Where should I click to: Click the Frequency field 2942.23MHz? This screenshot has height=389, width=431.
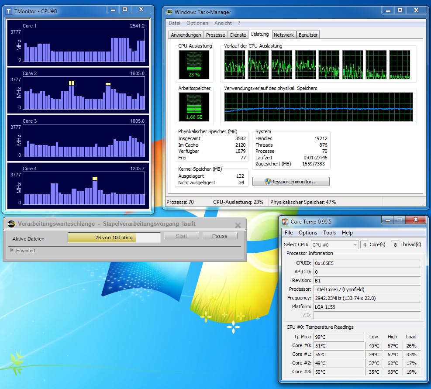[367, 298]
